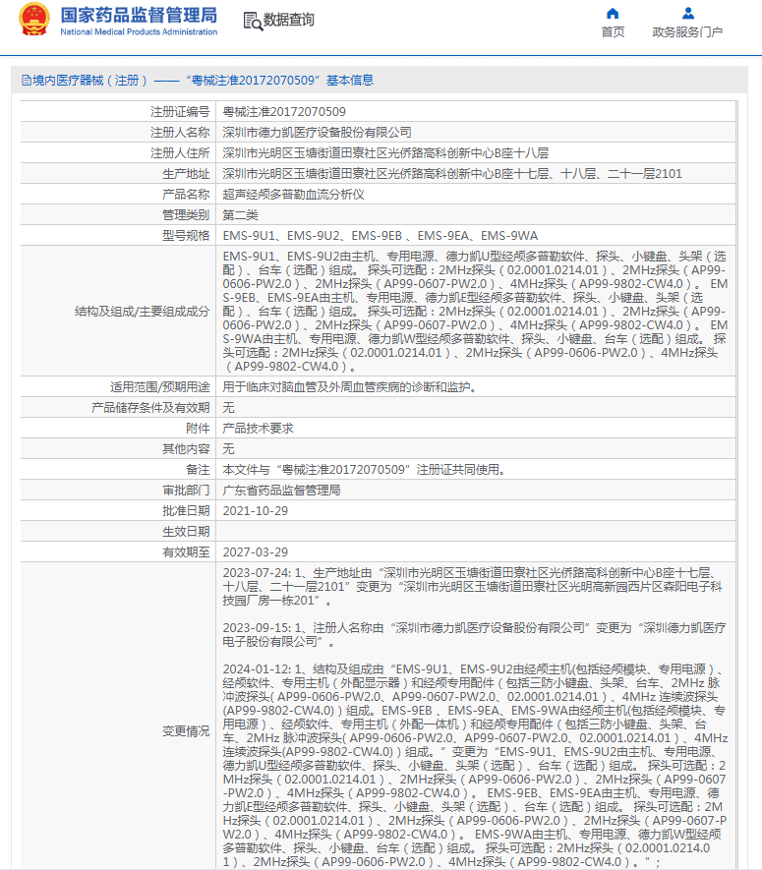Click 国家药品监督管理局 site title
Viewport: 762px width, 870px height.
pyautogui.click(x=139, y=15)
